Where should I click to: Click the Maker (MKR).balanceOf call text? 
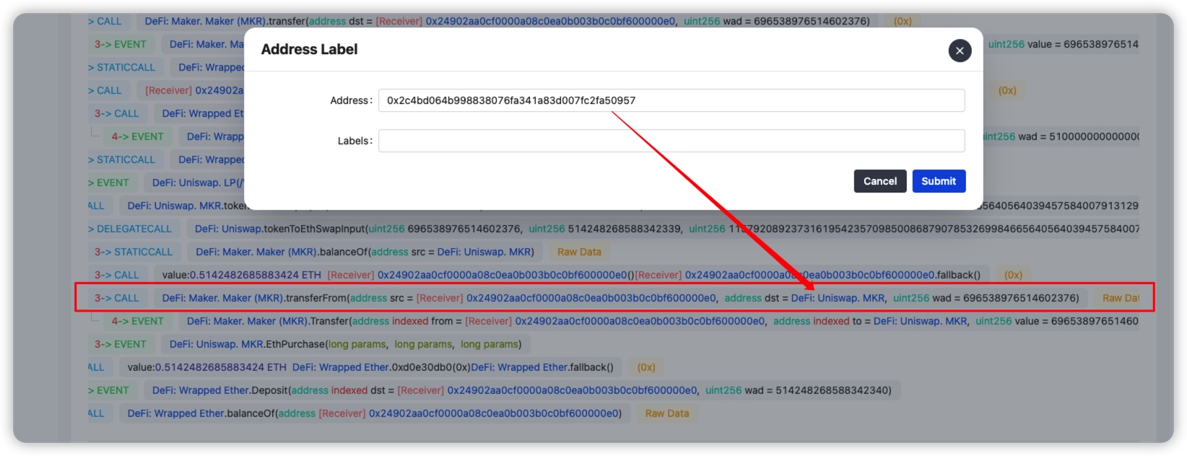click(x=365, y=252)
